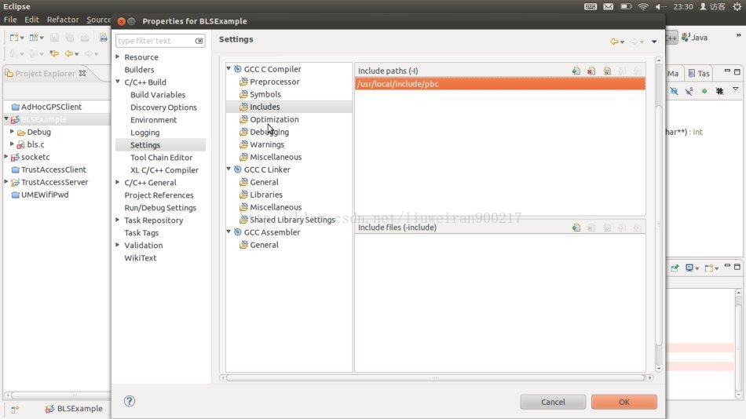The image size is (746, 419).
Task: Edit the selected include path
Action: tap(607, 71)
